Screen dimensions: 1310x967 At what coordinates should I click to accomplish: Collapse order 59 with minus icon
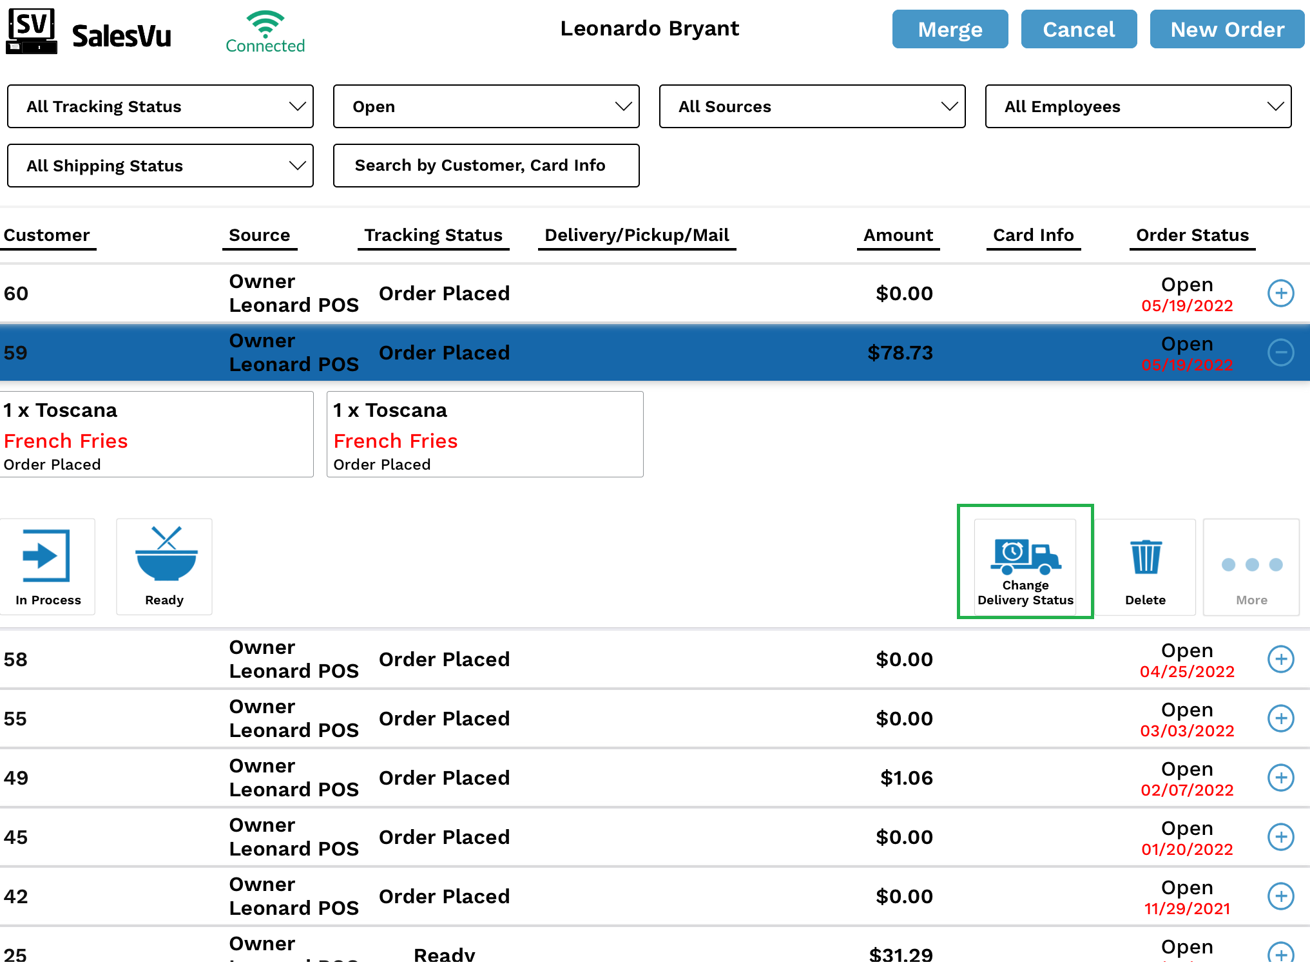pos(1280,352)
